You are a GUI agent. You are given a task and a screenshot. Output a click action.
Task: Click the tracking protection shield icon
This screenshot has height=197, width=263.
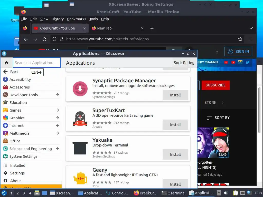54,39
